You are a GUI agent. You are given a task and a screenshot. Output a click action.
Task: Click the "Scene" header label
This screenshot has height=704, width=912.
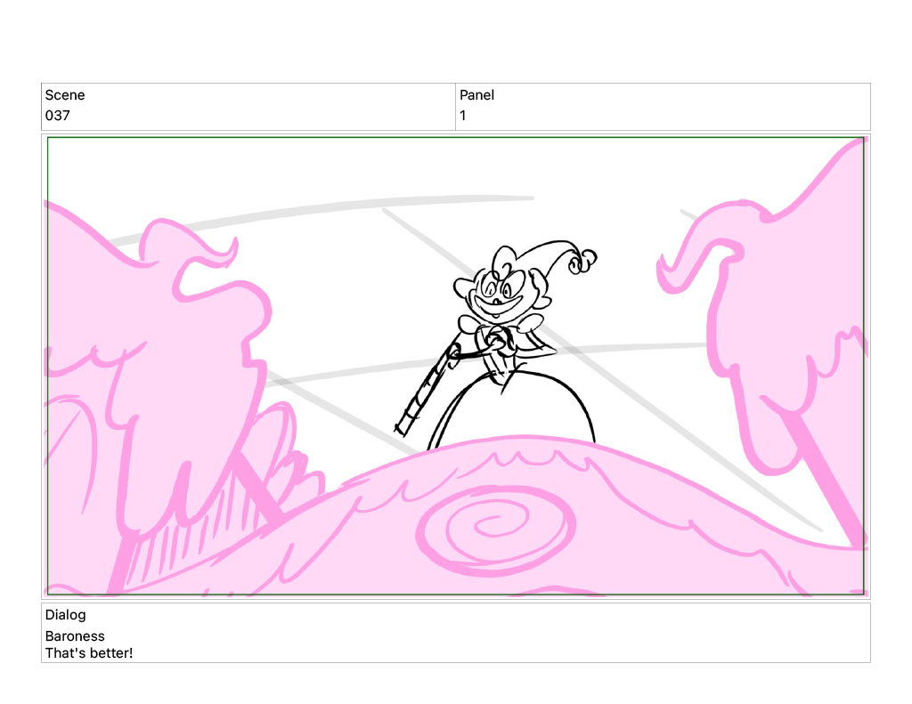pyautogui.click(x=65, y=95)
